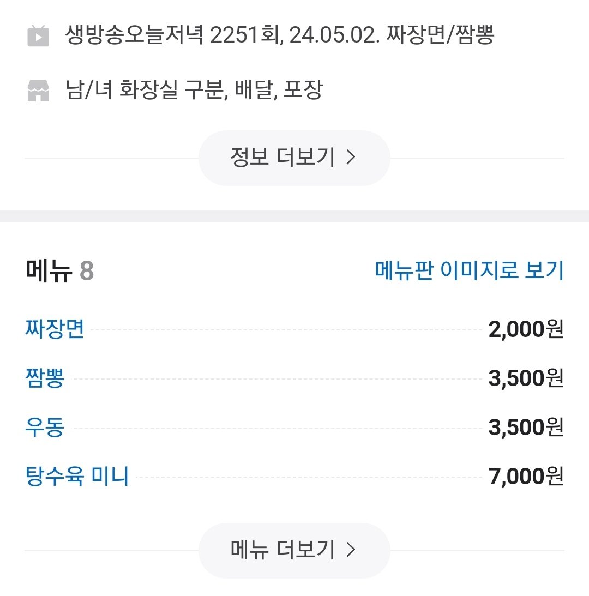Open 메뉴판 이미지로 보기 link
Screen dimensions: 589x596
(469, 270)
